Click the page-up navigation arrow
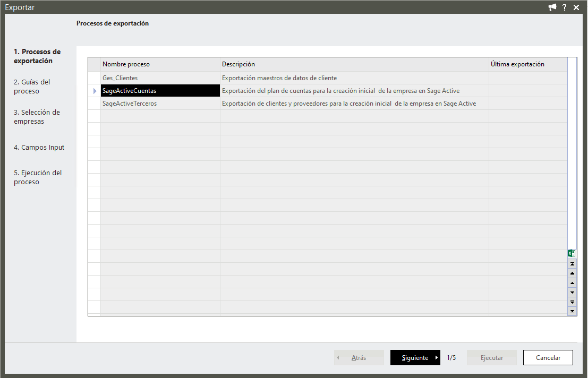Viewport: 588px width, 378px height. (572, 273)
